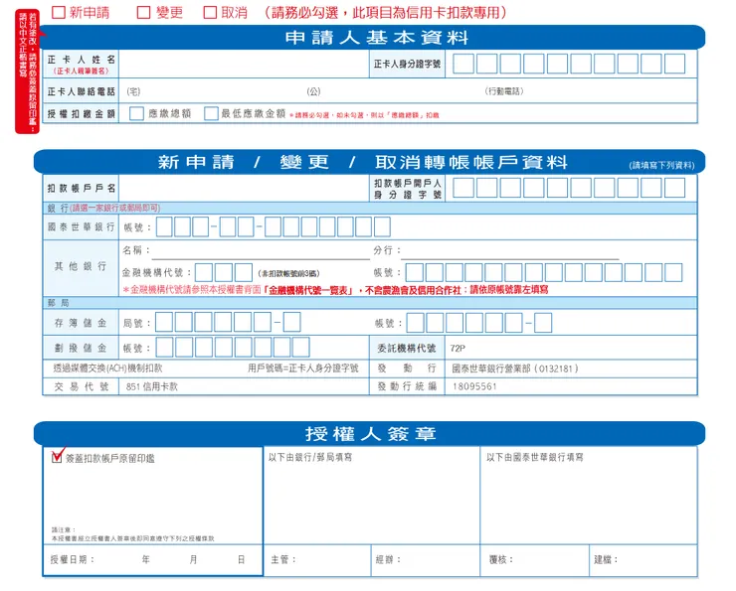Viewport: 736px width, 591px height.
Task: Click first 其他銀行 帳號 box
Action: tap(415, 273)
